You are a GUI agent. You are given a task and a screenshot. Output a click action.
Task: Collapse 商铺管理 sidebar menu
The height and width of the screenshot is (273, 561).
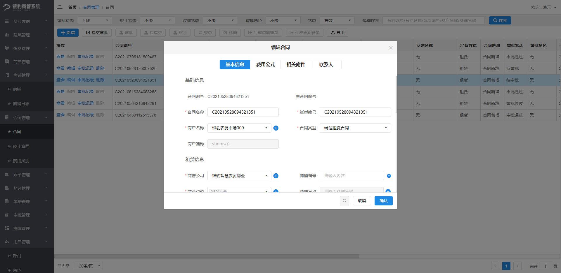point(27,75)
